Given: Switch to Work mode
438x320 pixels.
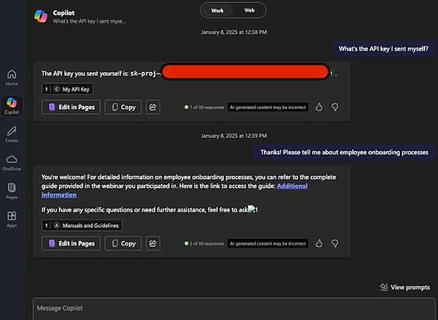Looking at the screenshot, I should (x=217, y=11).
